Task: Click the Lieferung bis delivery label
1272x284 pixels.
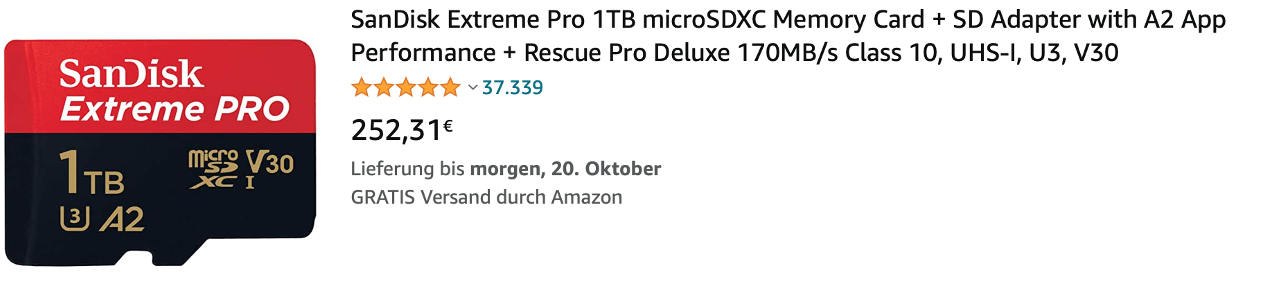Action: 408,169
